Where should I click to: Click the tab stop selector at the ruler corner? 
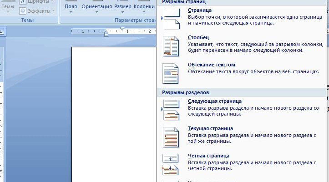[x=2, y=31]
